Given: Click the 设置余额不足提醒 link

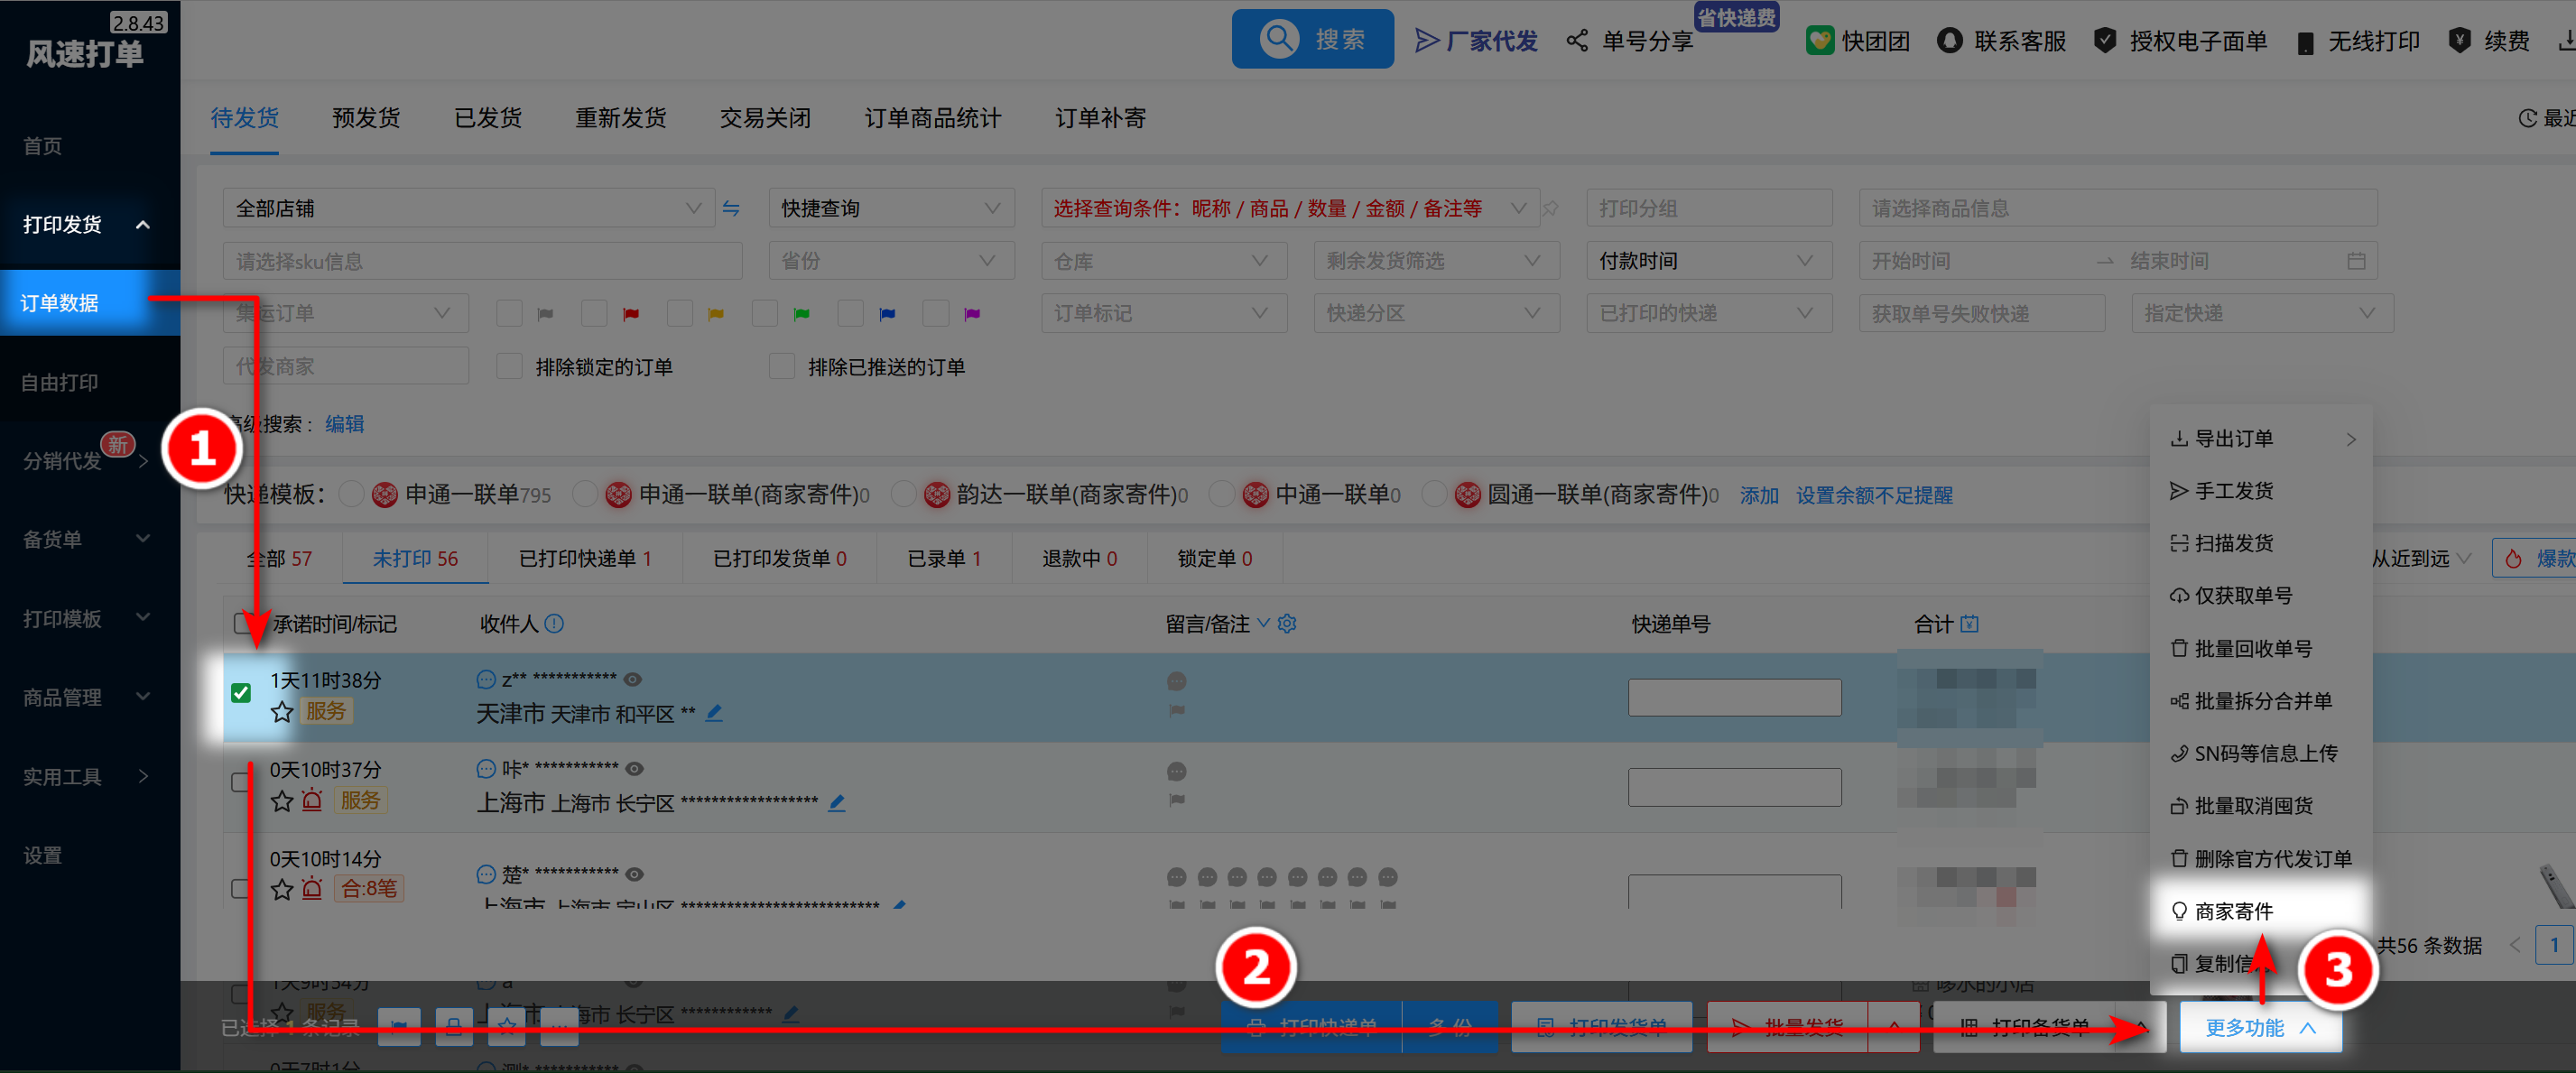Looking at the screenshot, I should click(1873, 495).
